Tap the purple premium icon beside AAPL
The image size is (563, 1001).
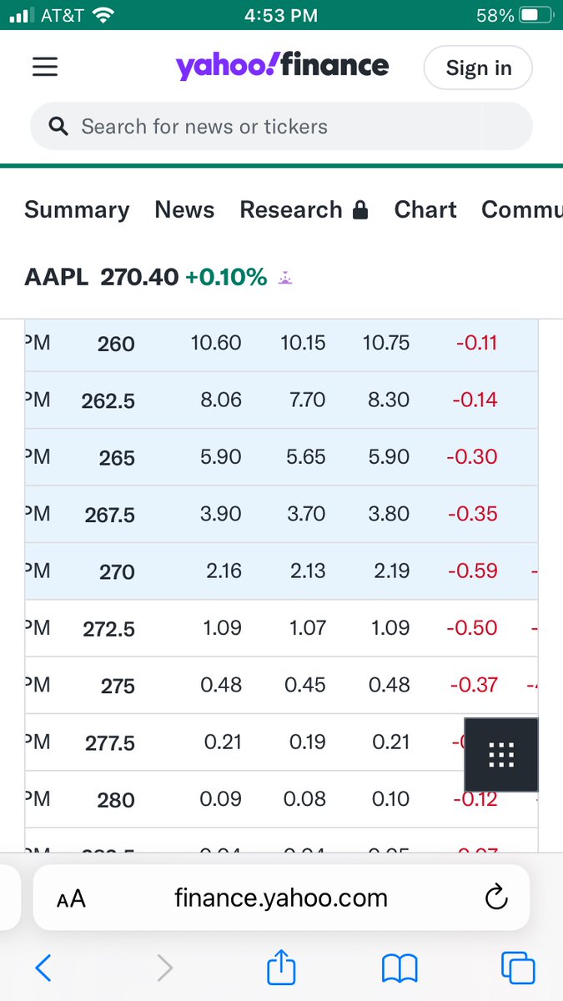285,278
